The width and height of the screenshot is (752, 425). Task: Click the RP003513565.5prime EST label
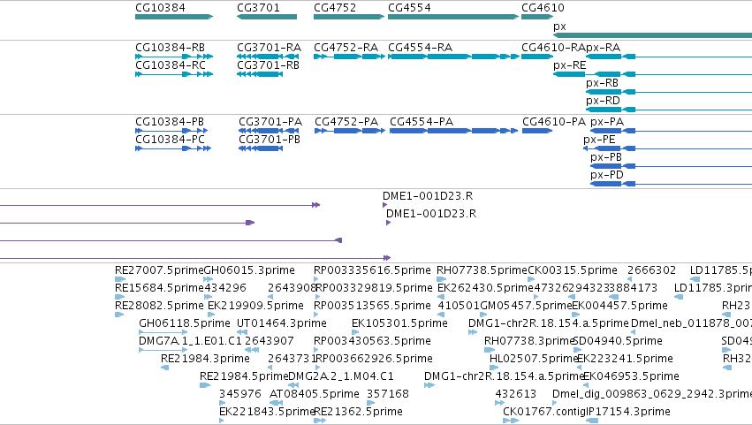(372, 306)
